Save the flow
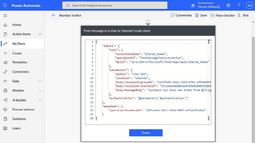 coord(201,15)
